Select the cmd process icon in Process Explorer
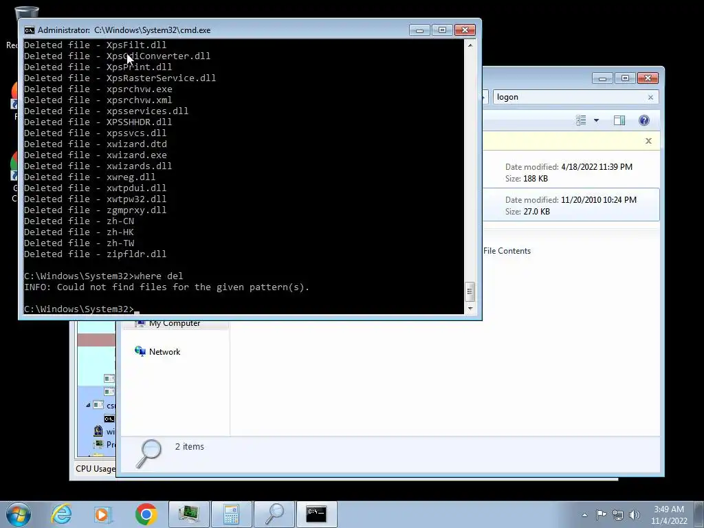704x528 pixels. tap(109, 419)
